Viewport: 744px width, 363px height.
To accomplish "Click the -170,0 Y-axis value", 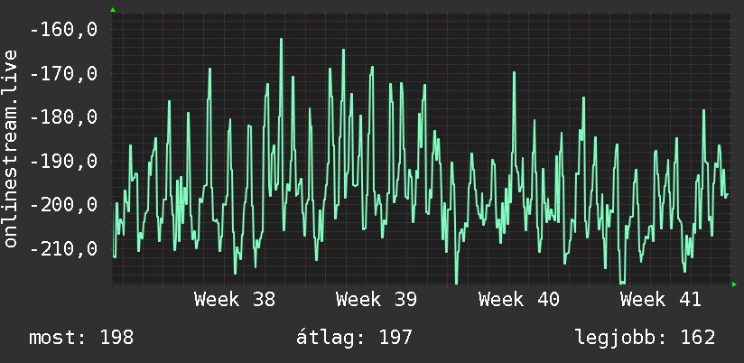I will (63, 73).
